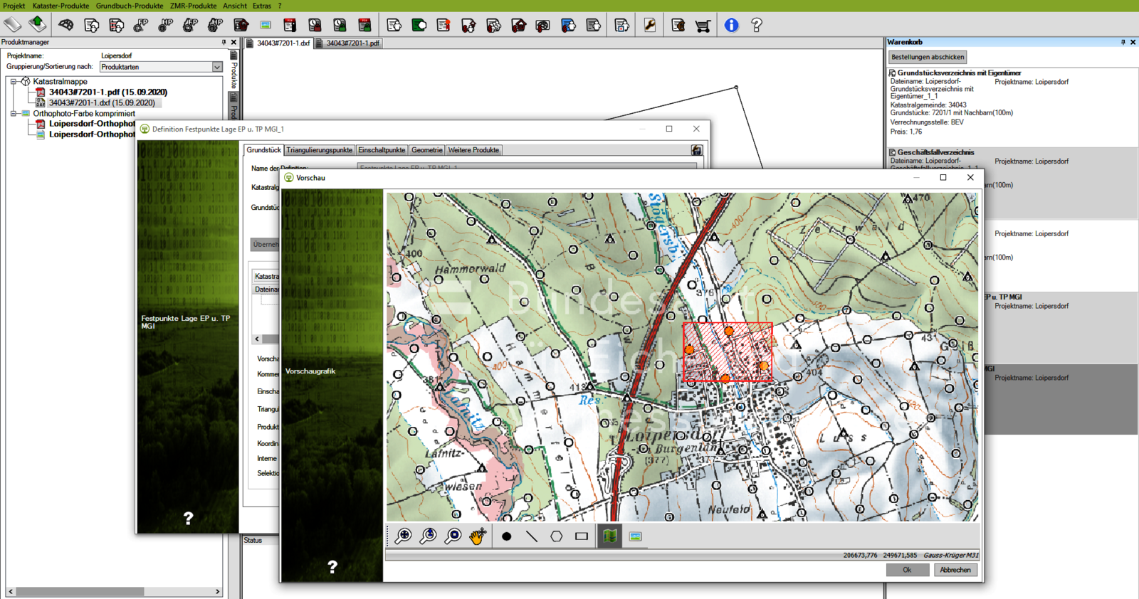This screenshot has width=1139, height=599.
Task: Click the blue info icon in toolbar
Action: coord(731,26)
